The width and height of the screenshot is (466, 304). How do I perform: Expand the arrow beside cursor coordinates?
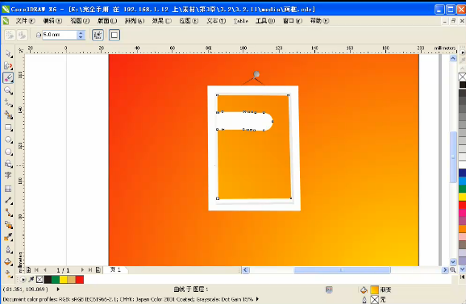(58, 289)
